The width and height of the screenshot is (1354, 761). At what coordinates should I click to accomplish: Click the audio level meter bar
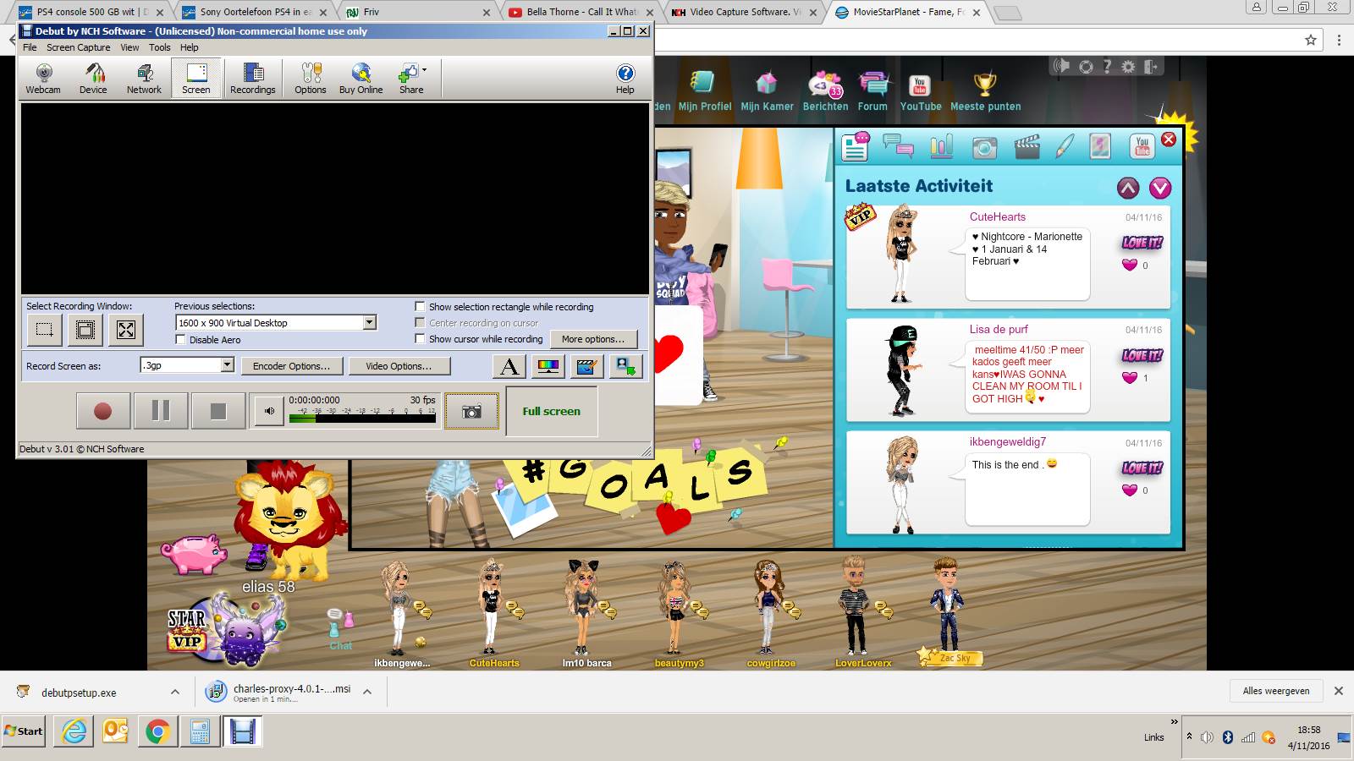point(362,418)
